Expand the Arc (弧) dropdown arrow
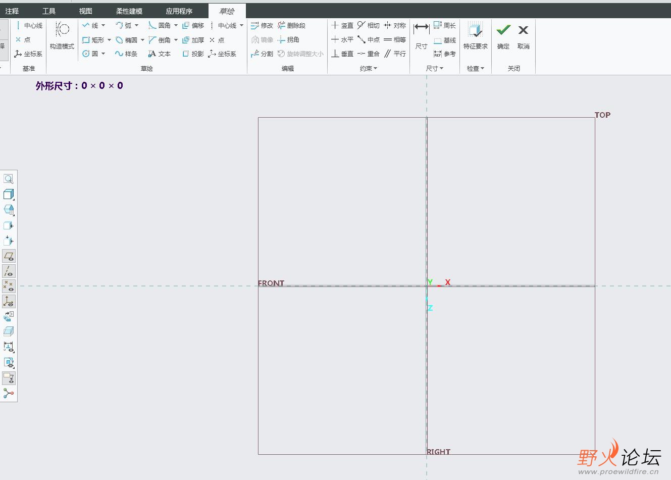Screen dimensions: 671x480 click(137, 25)
